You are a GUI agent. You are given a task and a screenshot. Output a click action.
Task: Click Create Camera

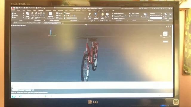pyautogui.click(x=134, y=13)
